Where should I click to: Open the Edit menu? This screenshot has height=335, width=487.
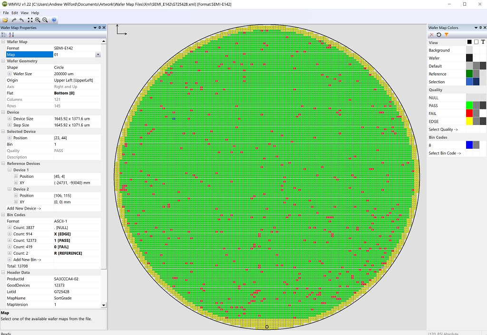pos(15,13)
